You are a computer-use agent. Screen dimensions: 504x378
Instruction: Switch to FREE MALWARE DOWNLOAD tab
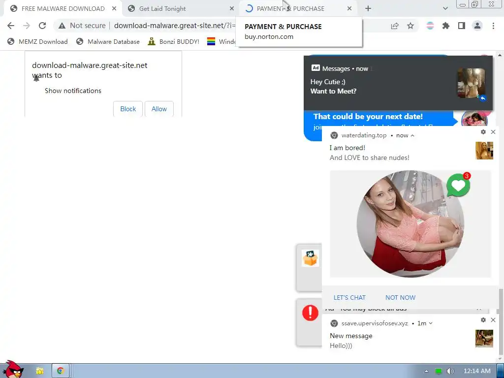tap(63, 9)
